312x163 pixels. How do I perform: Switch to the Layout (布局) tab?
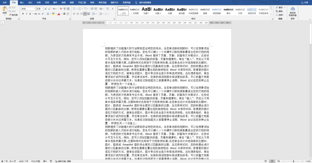(39, 3)
